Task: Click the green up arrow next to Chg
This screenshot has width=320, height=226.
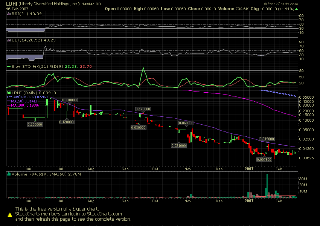Action: 297,9
